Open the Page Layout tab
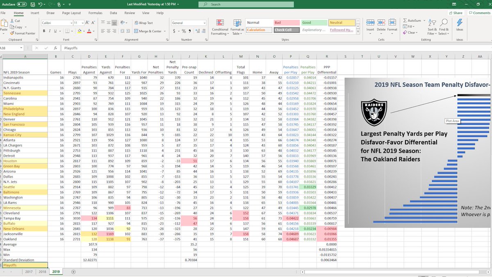Screen dimensions: 492x277 point(71,13)
